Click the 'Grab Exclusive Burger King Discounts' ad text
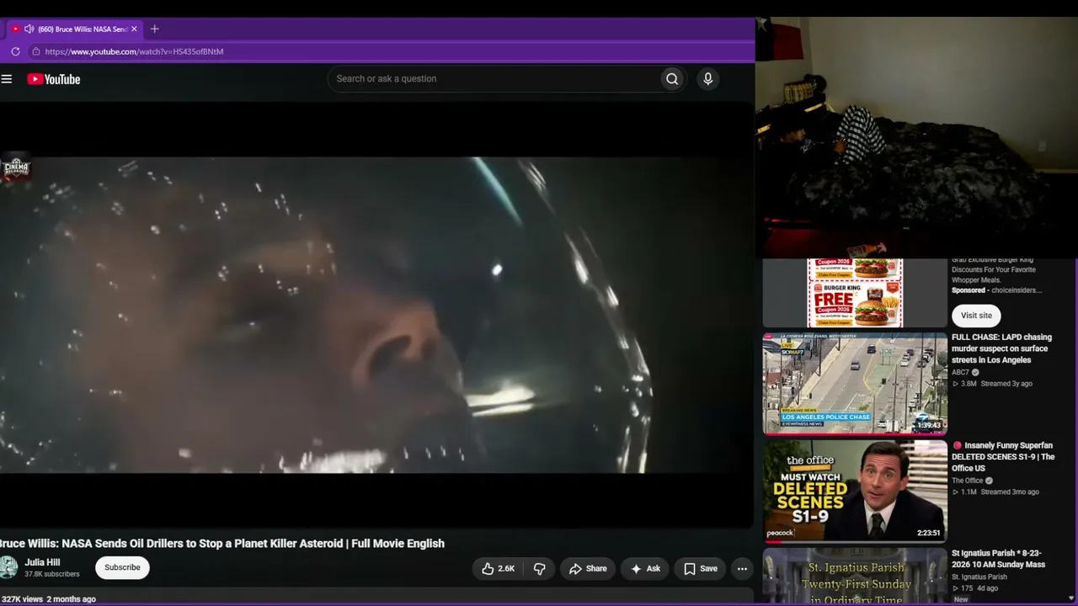 pyautogui.click(x=994, y=270)
